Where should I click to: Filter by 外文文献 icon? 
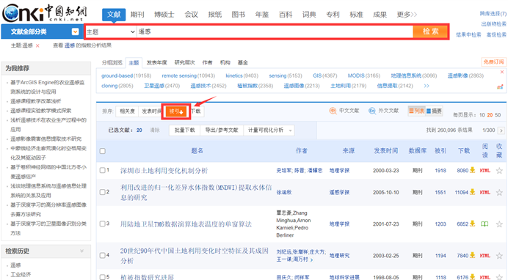[372, 111]
